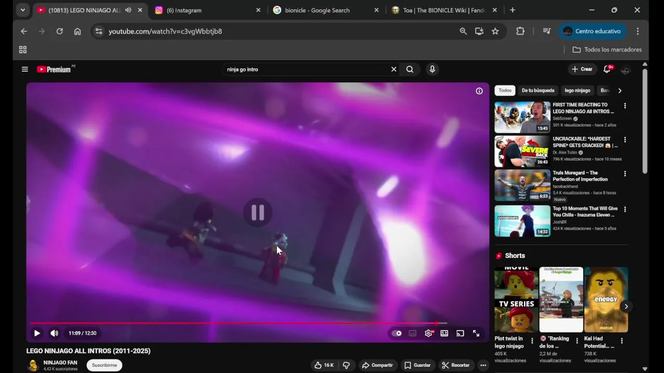Viewport: 664px width, 373px height.
Task: Open NINJAGO FAN channel name link
Action: click(60, 363)
